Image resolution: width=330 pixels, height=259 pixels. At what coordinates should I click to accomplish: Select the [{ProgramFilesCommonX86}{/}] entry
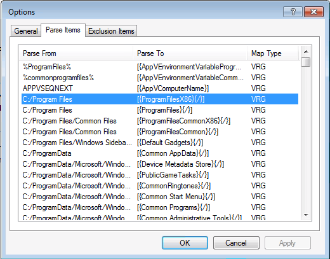pyautogui.click(x=183, y=121)
